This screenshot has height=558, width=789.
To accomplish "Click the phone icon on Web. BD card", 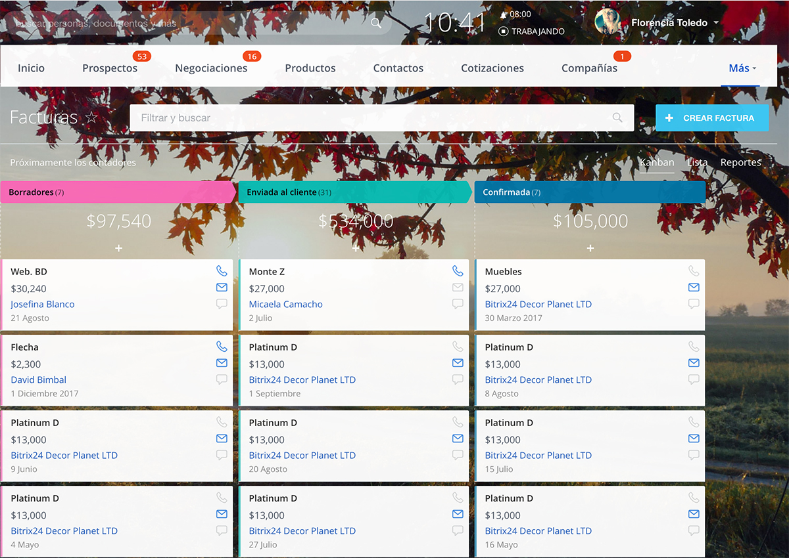I will click(x=222, y=271).
